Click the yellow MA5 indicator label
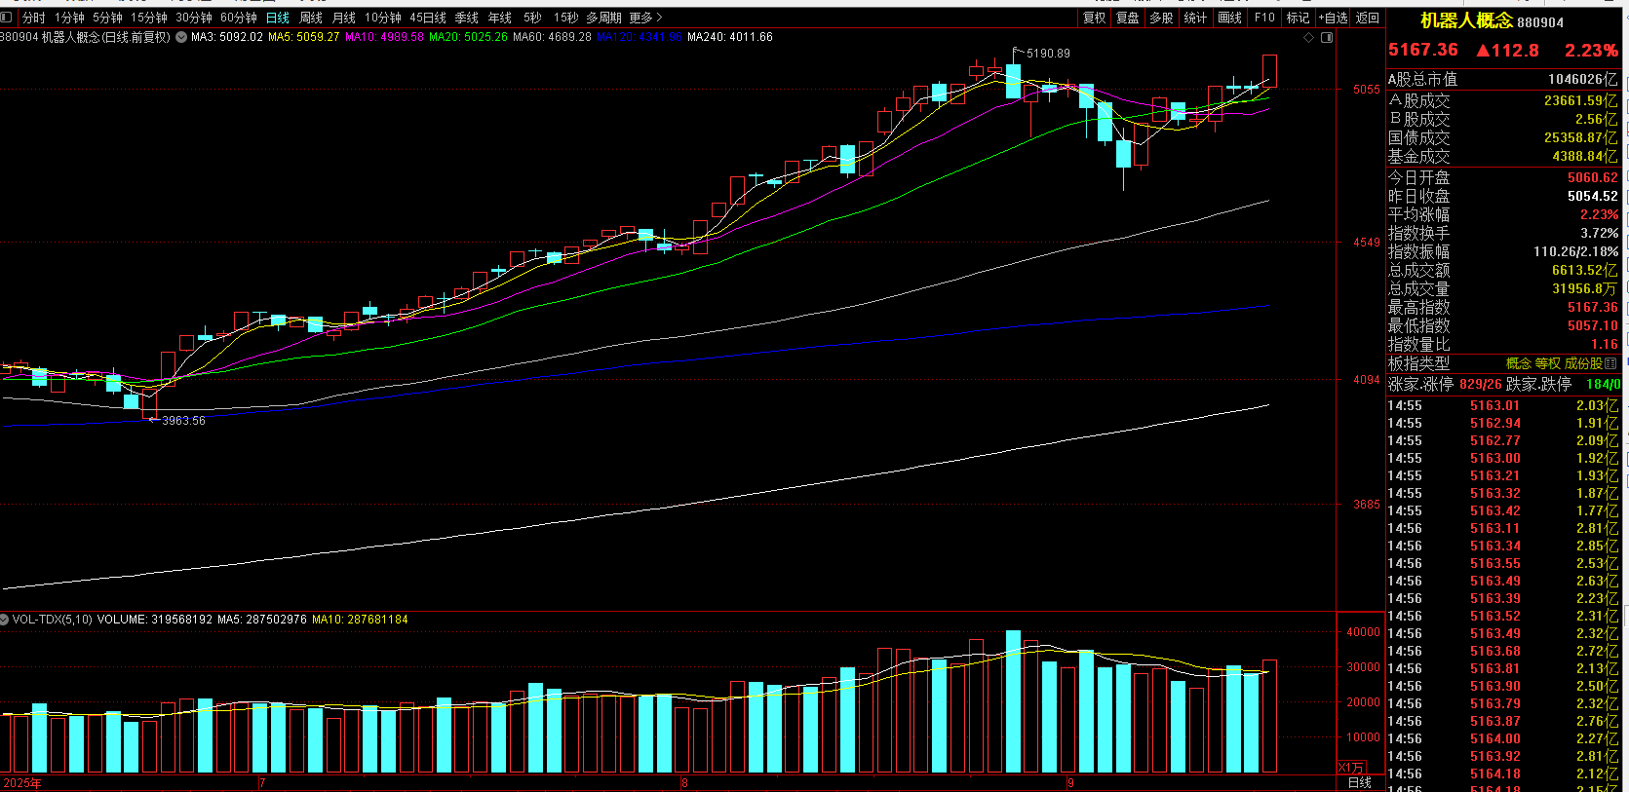 click(304, 37)
